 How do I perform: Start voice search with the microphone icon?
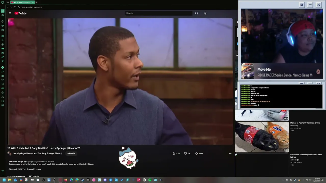click(x=205, y=13)
